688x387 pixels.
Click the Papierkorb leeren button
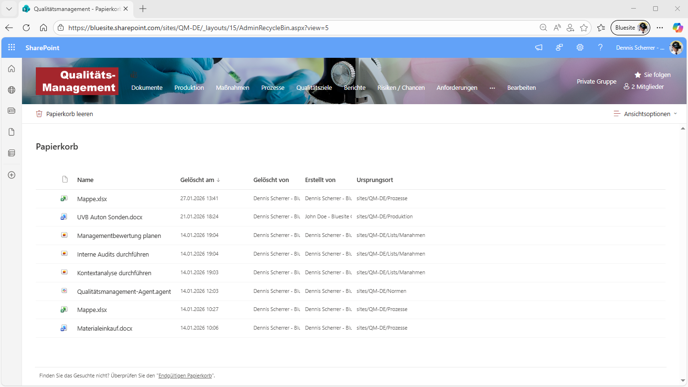pyautogui.click(x=64, y=114)
